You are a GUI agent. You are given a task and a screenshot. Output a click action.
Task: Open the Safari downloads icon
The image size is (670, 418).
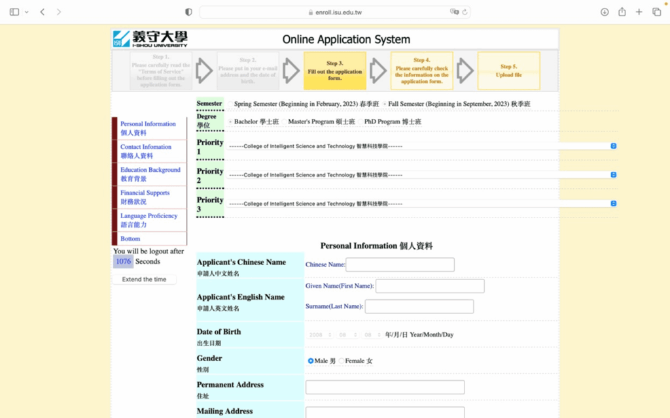(x=605, y=12)
